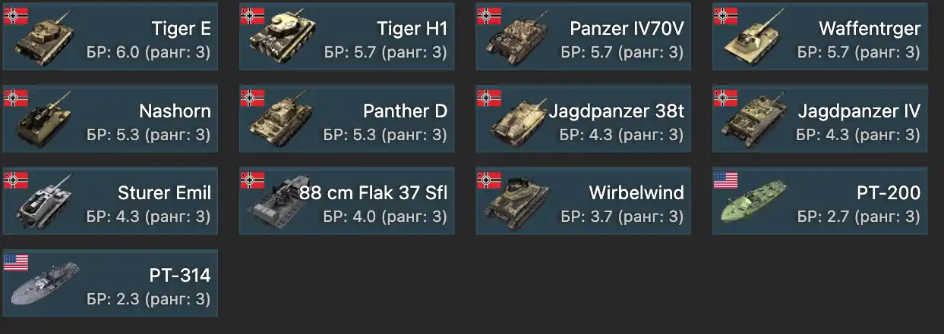
Task: Click the Nashorn БР 5.3 rating text
Action: point(149,136)
